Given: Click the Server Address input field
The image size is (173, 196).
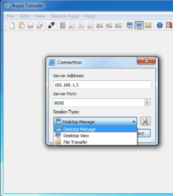Looking at the screenshot, I should click(x=102, y=85).
